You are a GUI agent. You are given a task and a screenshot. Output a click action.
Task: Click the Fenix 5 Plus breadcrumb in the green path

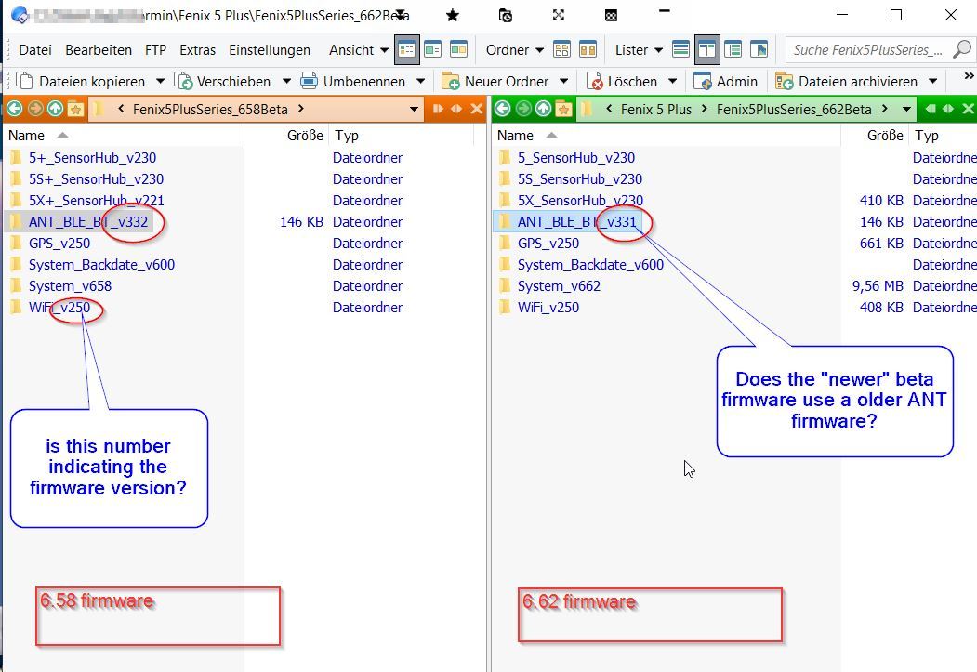click(656, 110)
